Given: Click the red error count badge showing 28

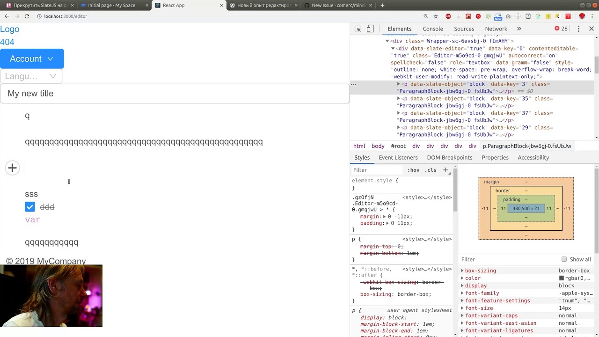Looking at the screenshot, I should click(561, 29).
